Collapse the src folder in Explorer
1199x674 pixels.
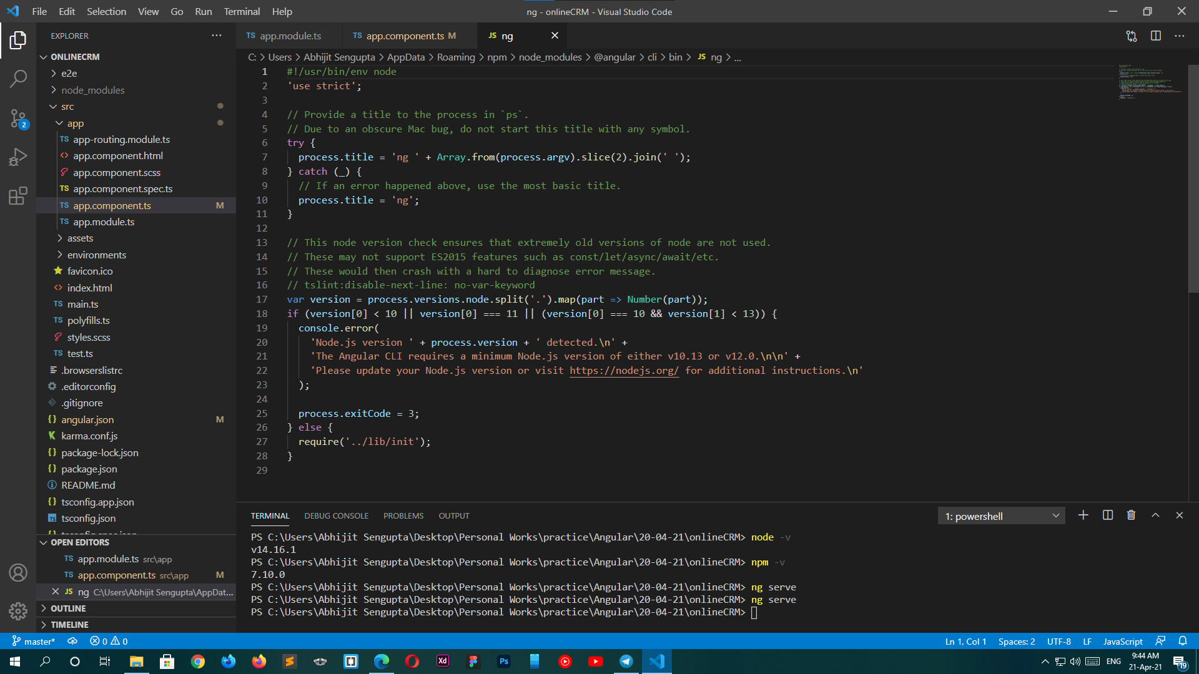[x=67, y=107]
